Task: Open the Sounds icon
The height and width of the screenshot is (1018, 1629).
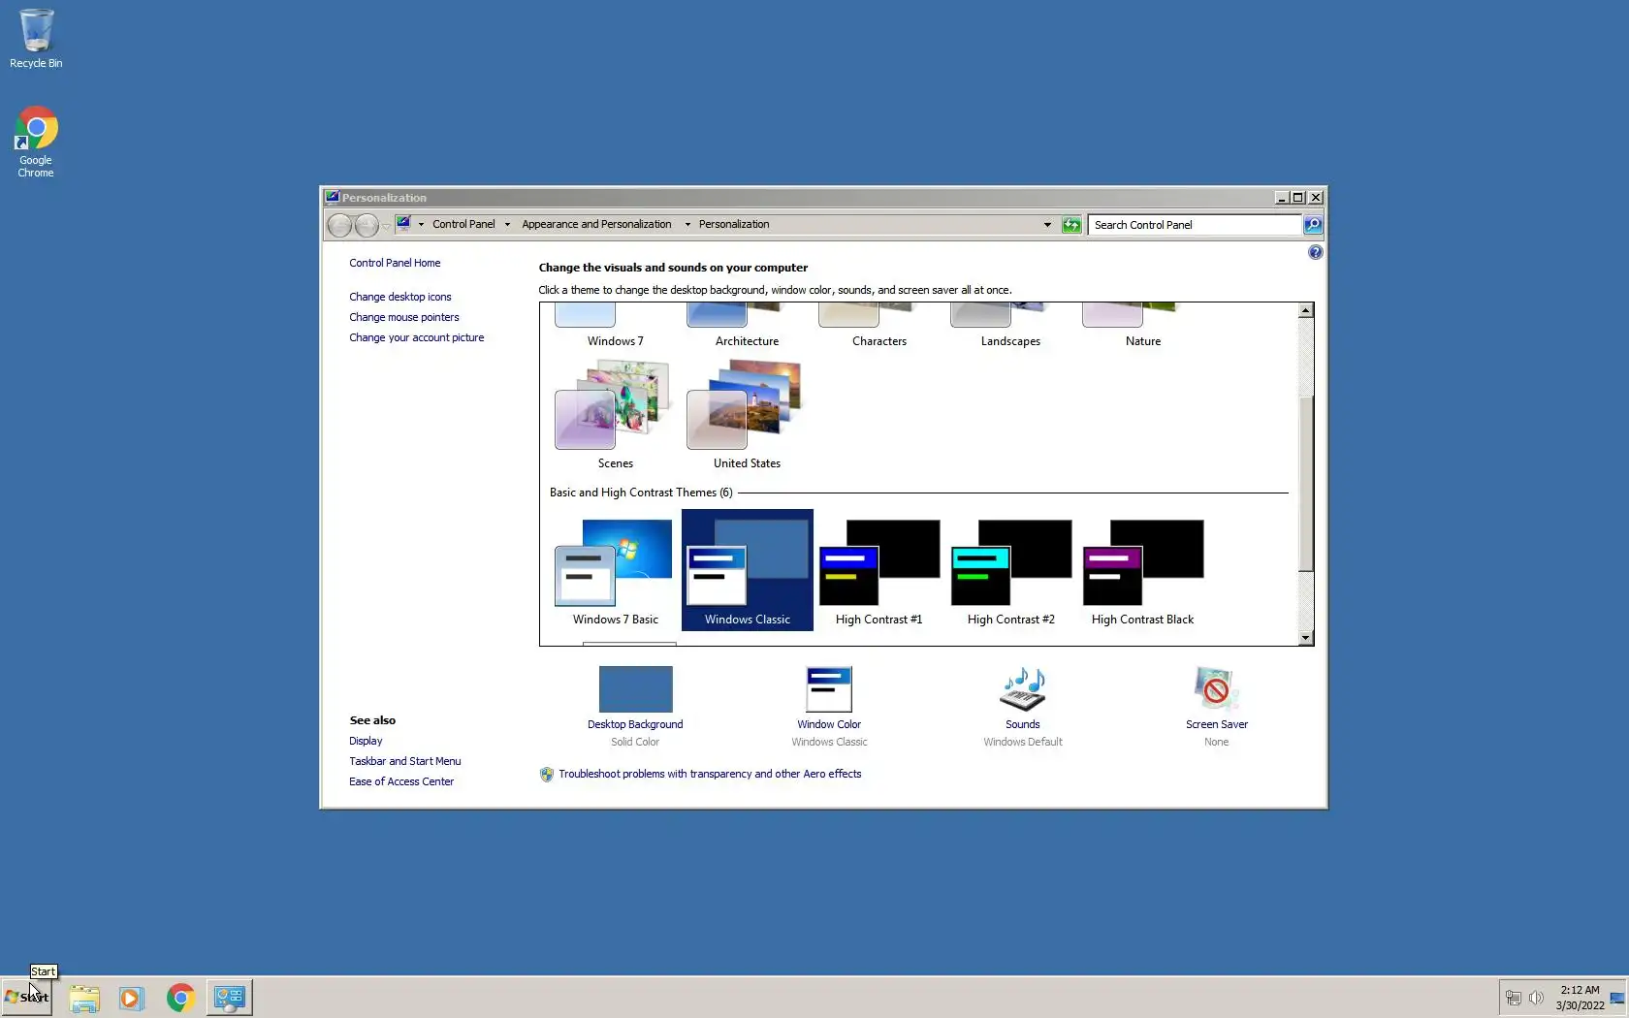Action: 1023,689
